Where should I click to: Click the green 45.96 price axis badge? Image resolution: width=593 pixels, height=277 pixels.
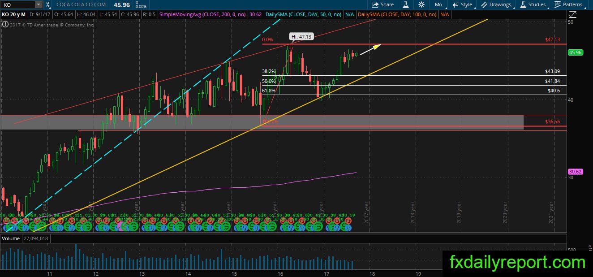click(x=575, y=52)
